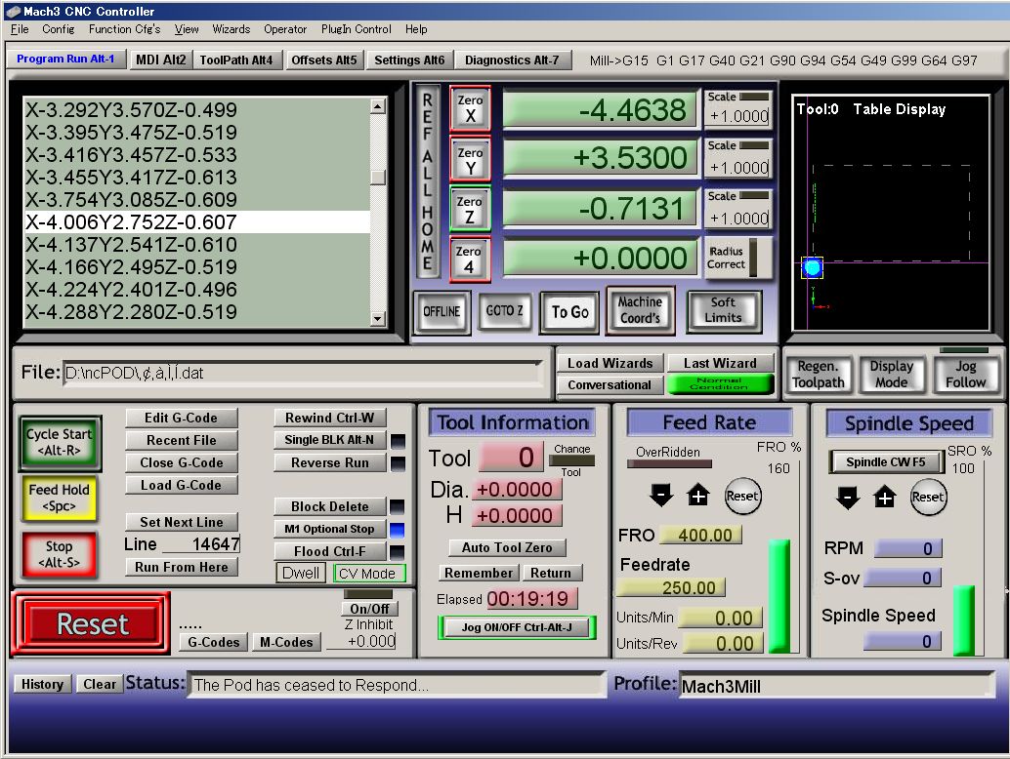Screen dimensions: 1010x759
Task: Toggle Flood Ctrl-F coolant
Action: click(x=329, y=551)
